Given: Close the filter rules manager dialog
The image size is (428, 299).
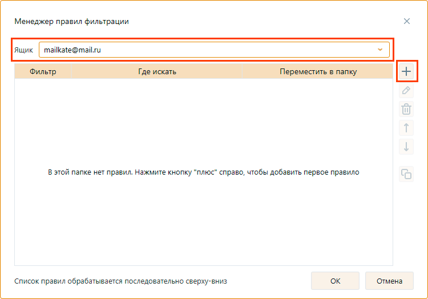Looking at the screenshot, I should click(x=407, y=21).
